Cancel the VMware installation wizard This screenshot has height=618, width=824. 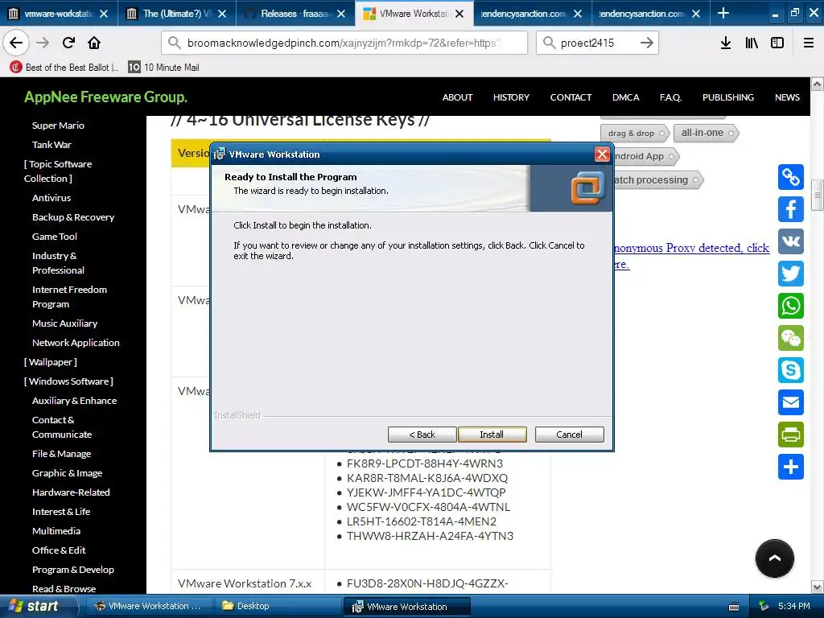pyautogui.click(x=569, y=435)
